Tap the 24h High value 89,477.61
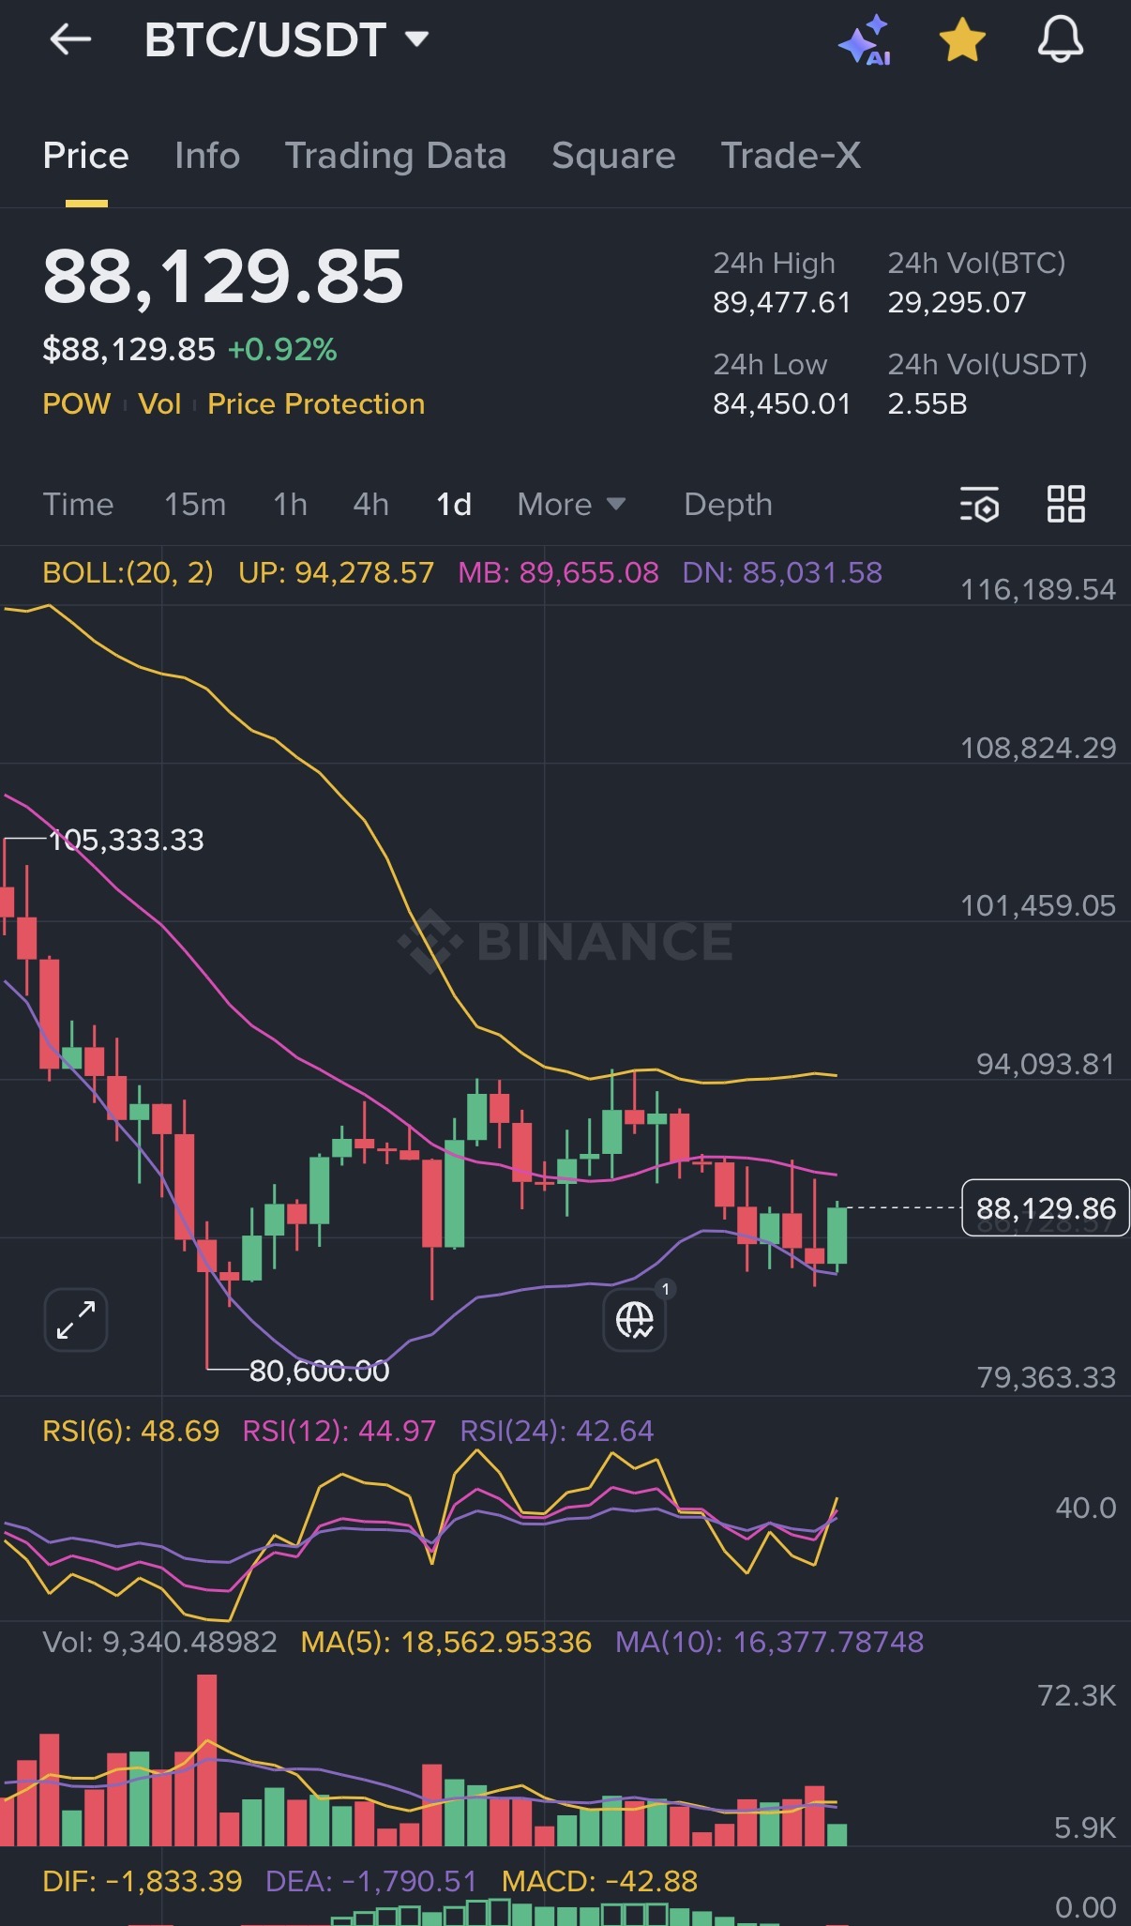The image size is (1131, 1926). click(782, 302)
